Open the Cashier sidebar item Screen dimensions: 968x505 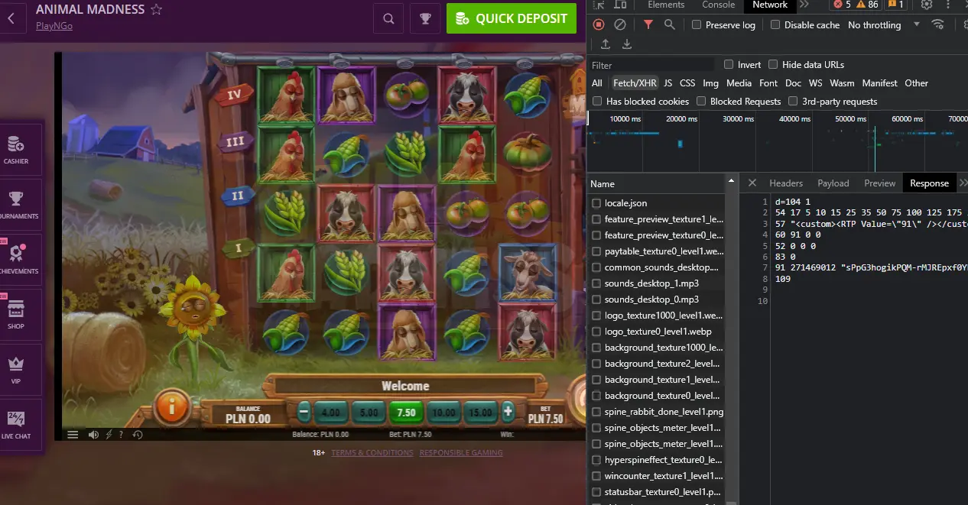pos(16,150)
